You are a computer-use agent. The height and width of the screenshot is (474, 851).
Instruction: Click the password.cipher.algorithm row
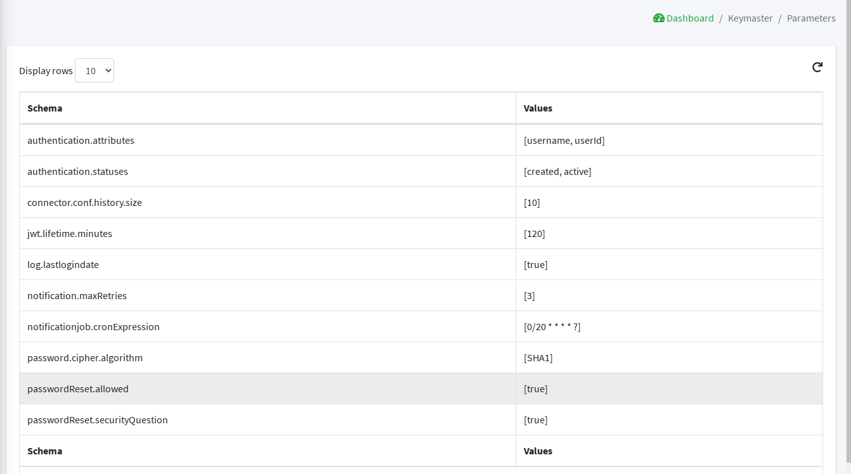click(x=85, y=357)
